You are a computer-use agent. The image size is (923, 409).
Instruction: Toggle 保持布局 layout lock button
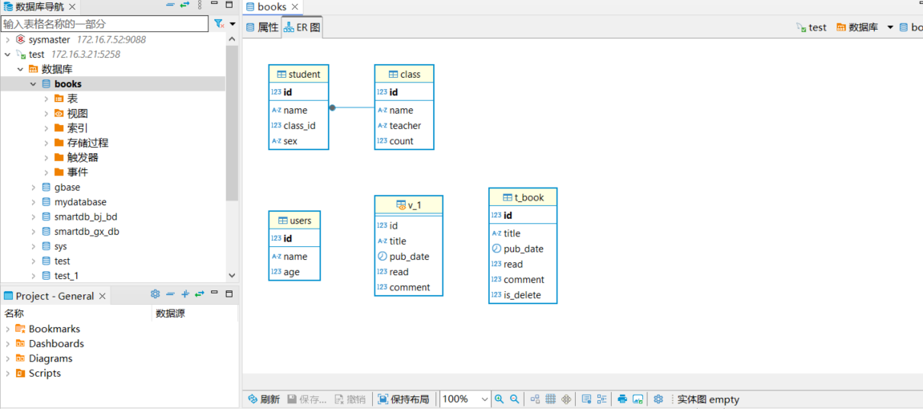click(403, 399)
